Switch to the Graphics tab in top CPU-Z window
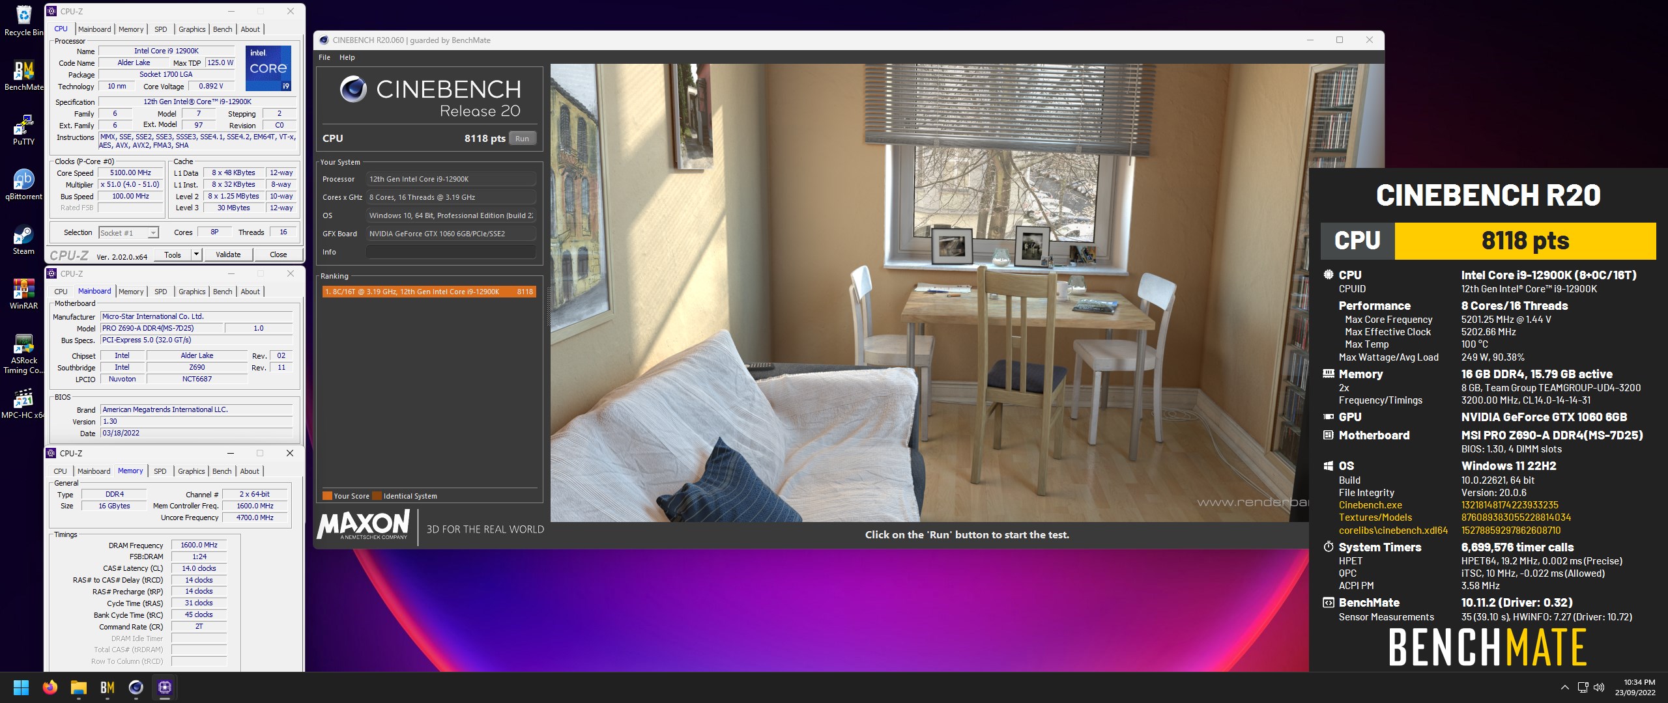This screenshot has height=703, width=1668. [x=192, y=29]
